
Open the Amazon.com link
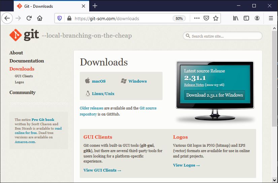(x=25, y=142)
